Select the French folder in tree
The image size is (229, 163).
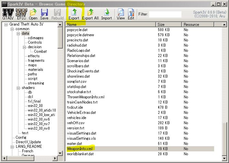(27, 151)
